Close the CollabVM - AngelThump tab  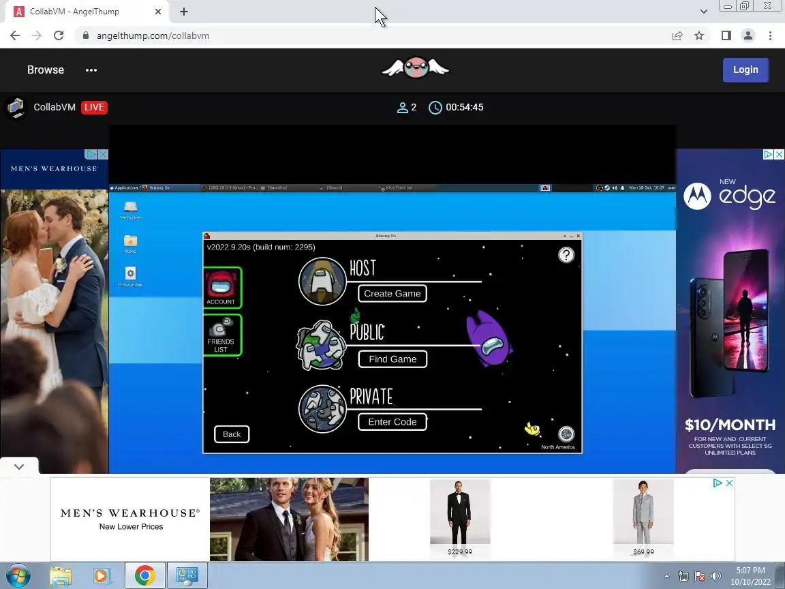tap(158, 12)
